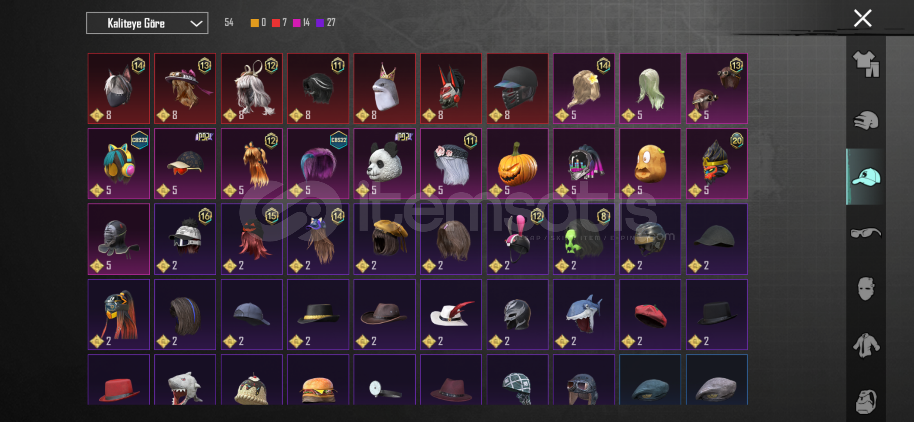Pick the red beret item

[650, 315]
